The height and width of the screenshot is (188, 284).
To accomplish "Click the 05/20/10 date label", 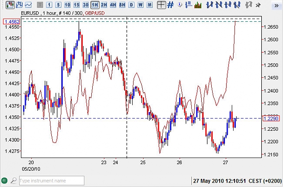I will pyautogui.click(x=31, y=169).
